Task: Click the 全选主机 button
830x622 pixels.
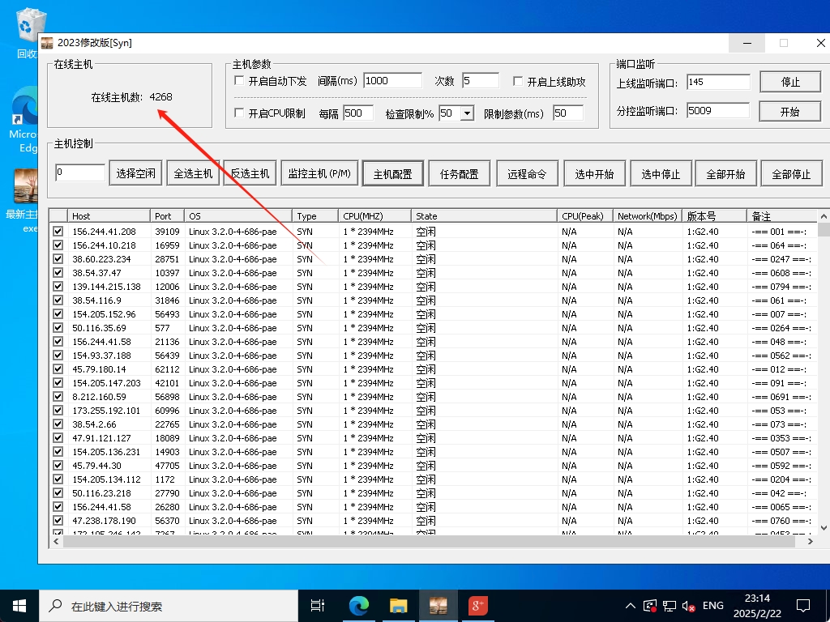Action: [x=193, y=173]
